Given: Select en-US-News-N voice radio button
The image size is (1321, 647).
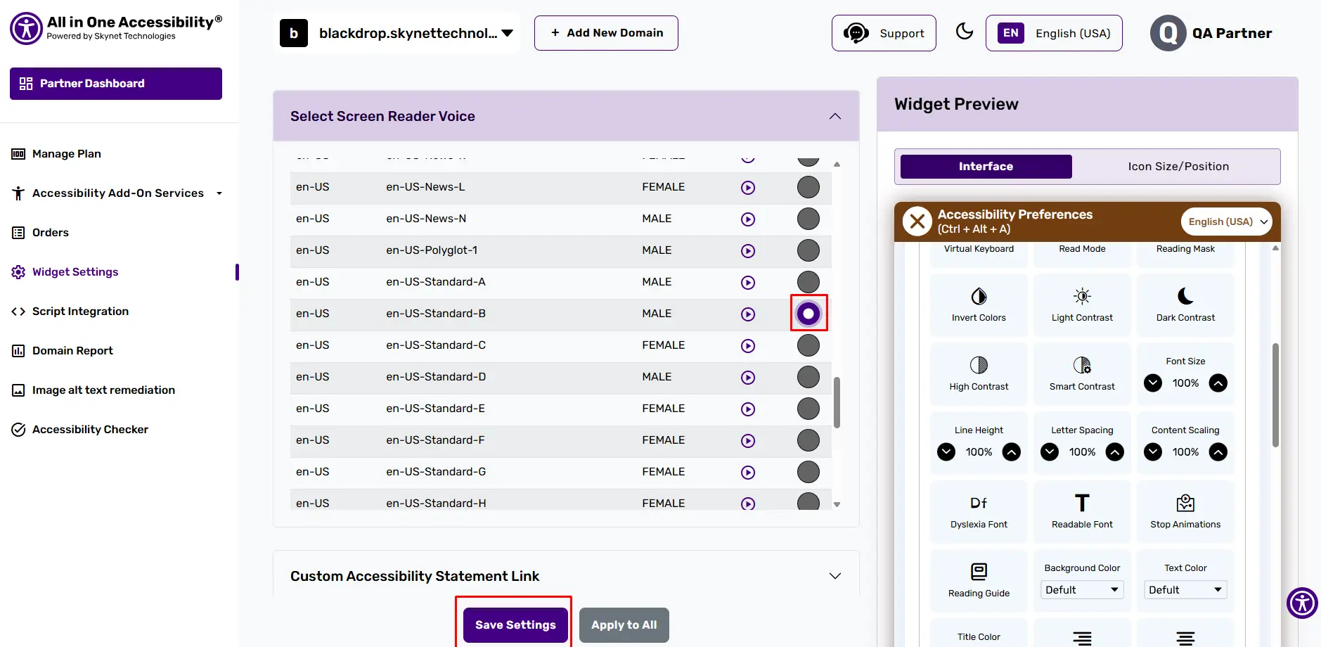Looking at the screenshot, I should (808, 219).
